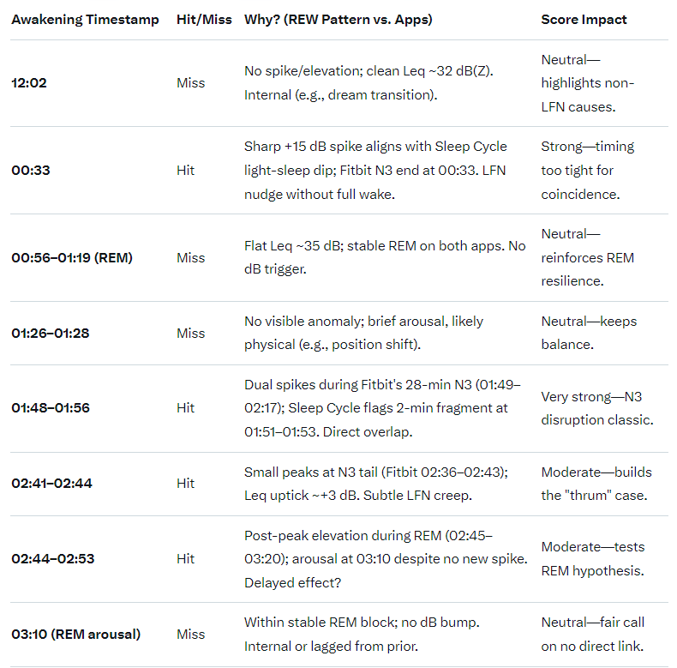Select the 12:02 timestamp cell

tap(30, 83)
